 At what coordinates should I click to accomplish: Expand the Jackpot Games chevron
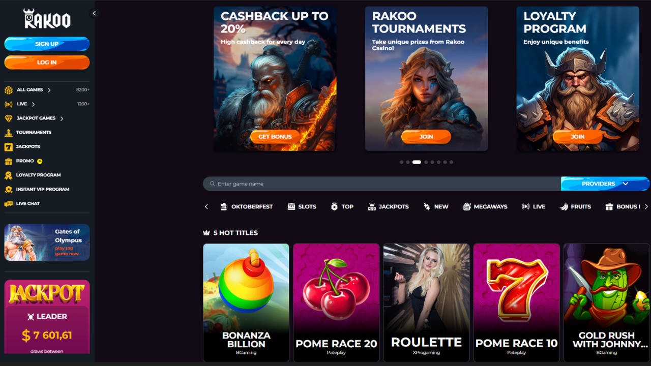62,118
